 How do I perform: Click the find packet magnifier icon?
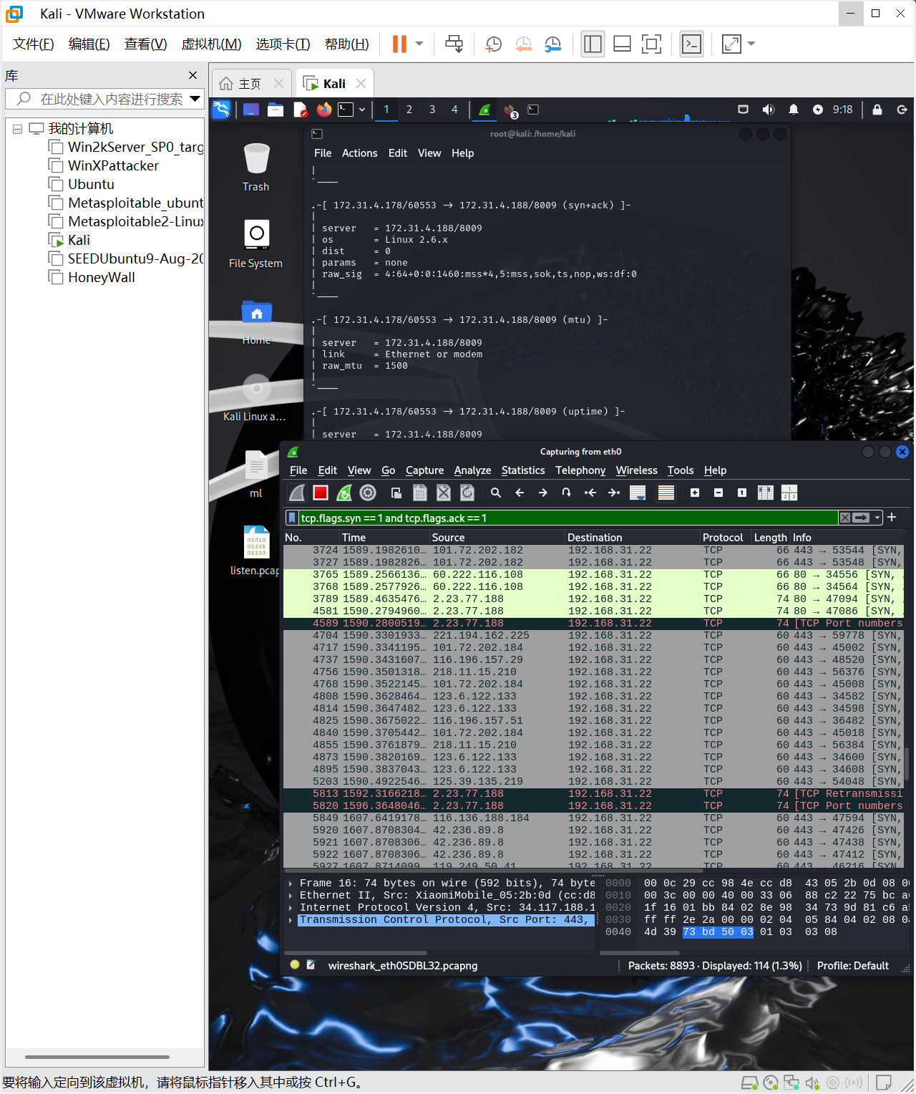496,493
